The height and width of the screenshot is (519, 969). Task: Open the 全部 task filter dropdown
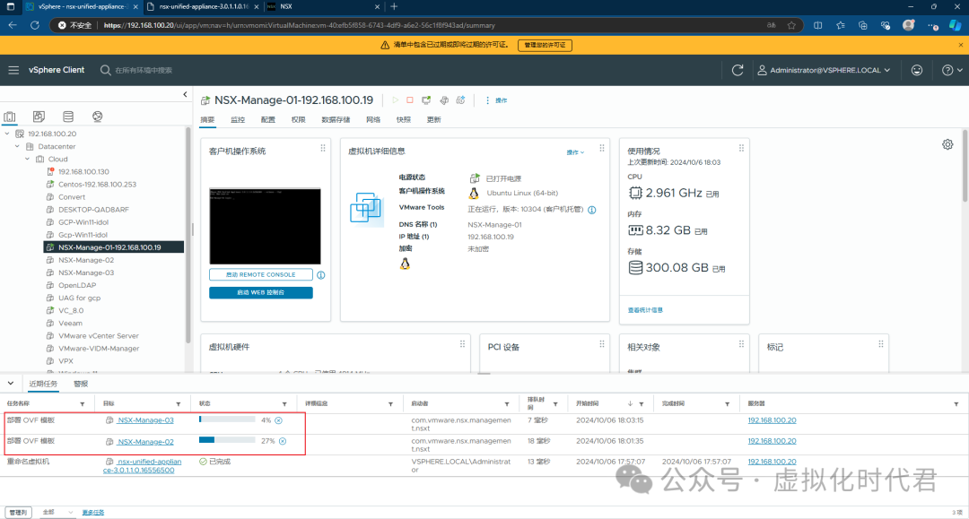pyautogui.click(x=58, y=512)
